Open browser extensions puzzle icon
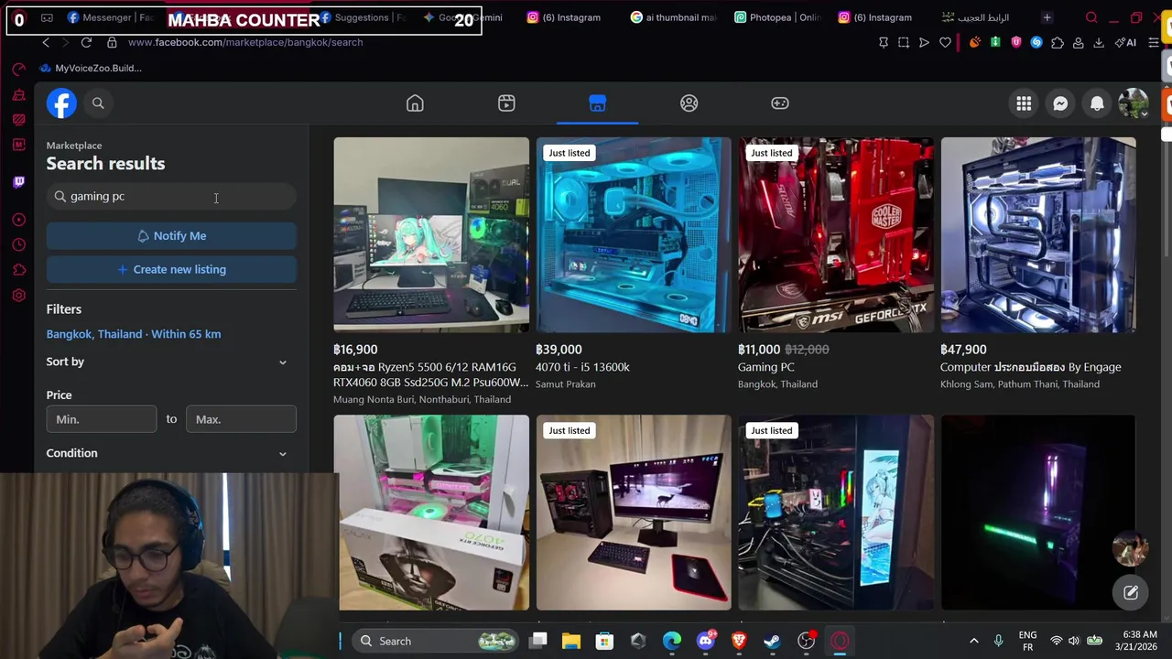The width and height of the screenshot is (1172, 659). [x=1058, y=42]
